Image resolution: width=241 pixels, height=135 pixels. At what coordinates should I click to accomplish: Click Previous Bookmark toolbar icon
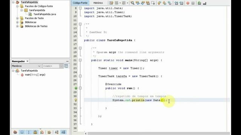tap(159, 3)
